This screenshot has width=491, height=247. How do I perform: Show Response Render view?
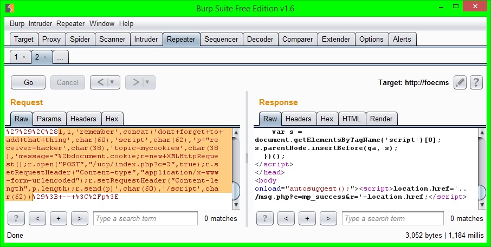pyautogui.click(x=382, y=119)
